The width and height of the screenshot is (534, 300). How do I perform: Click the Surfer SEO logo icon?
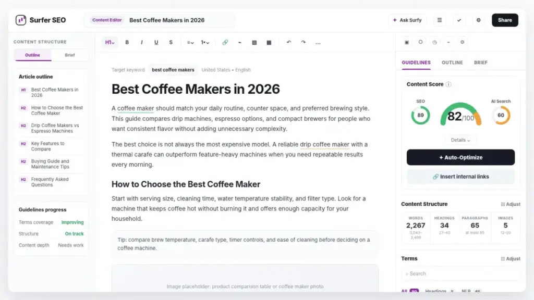click(21, 20)
